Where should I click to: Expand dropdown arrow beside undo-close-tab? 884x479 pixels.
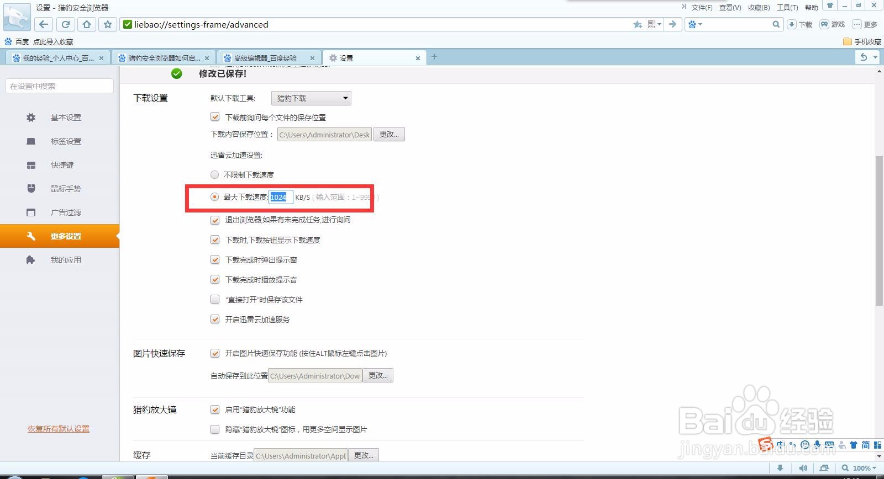pyautogui.click(x=875, y=57)
